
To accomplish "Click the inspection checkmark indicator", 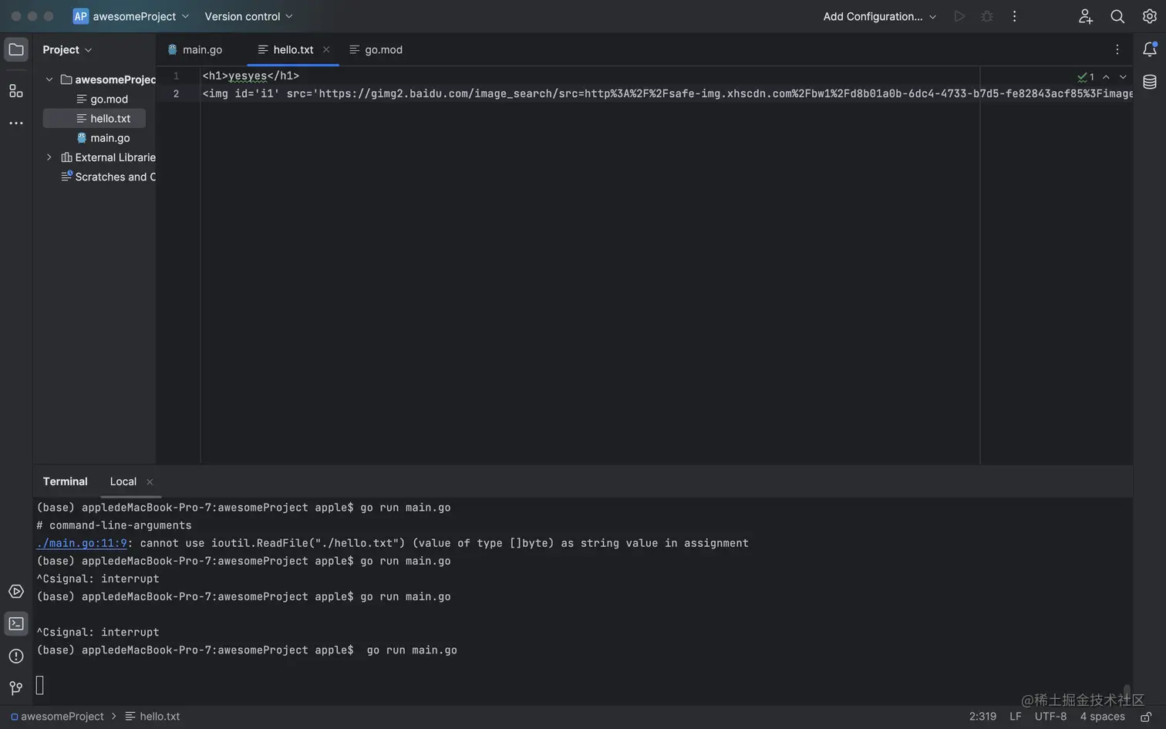I will coord(1086,77).
